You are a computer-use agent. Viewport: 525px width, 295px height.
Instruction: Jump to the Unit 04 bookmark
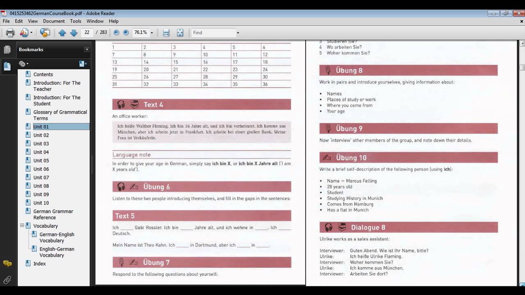point(41,152)
